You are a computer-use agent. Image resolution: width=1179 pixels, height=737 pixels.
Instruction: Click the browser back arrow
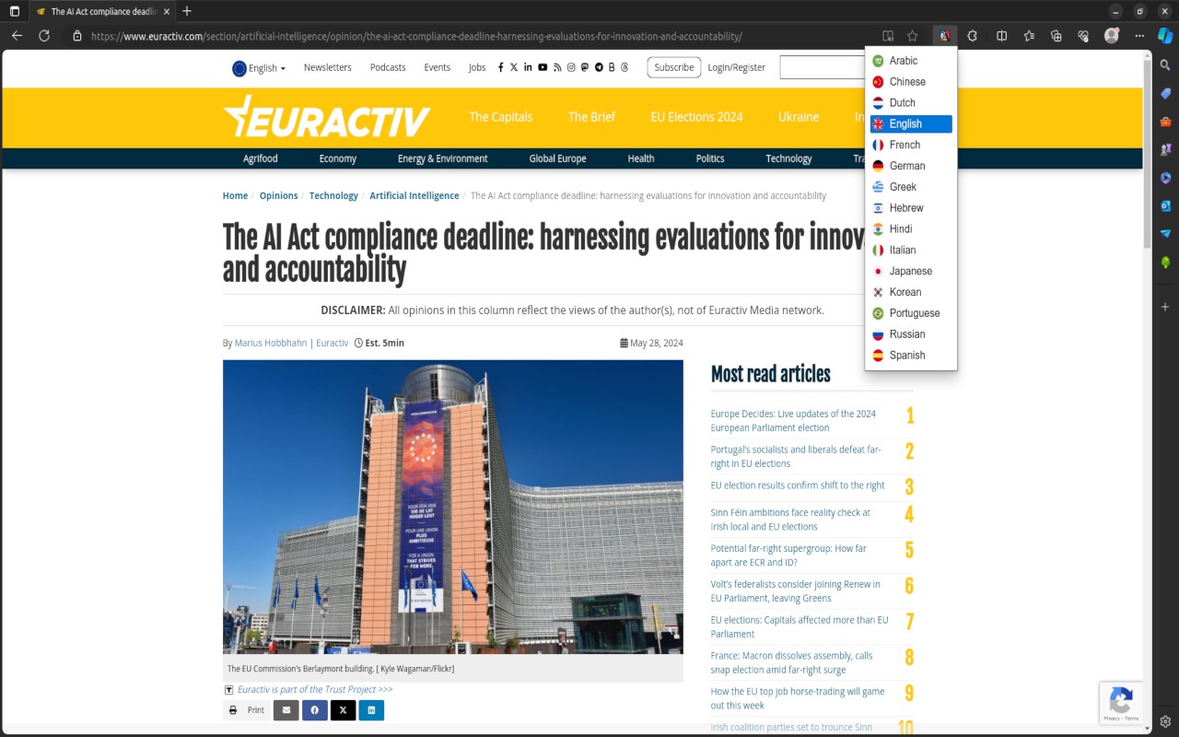tap(17, 36)
